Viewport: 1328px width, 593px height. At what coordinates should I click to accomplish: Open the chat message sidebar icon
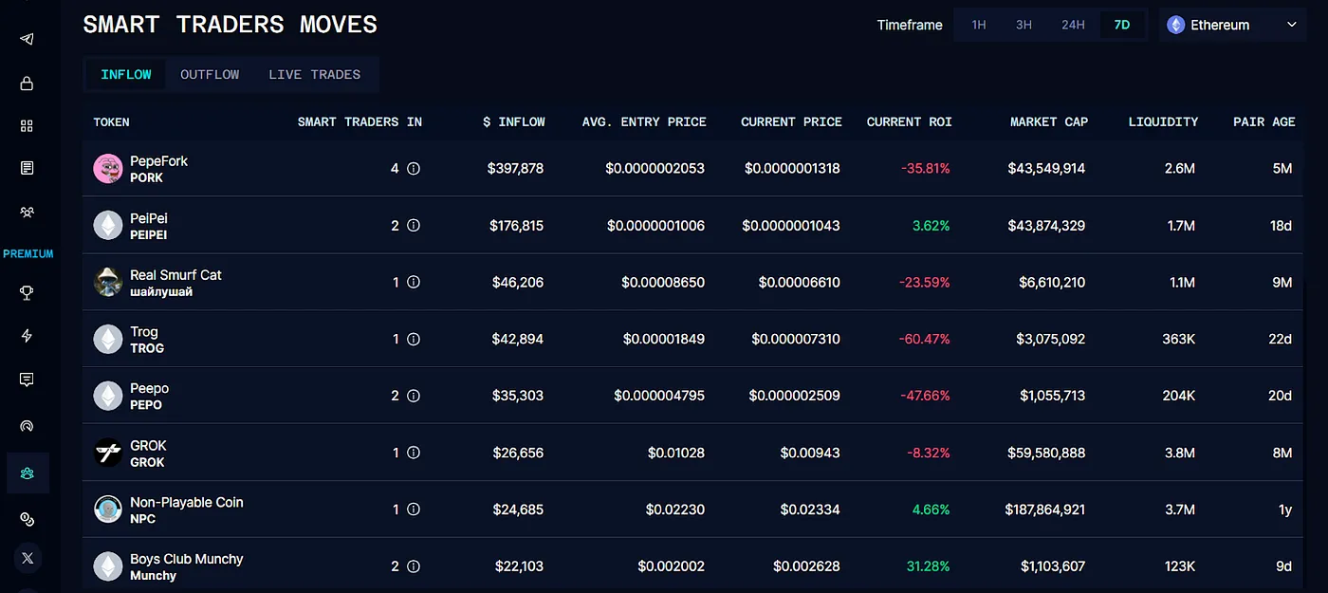coord(27,380)
